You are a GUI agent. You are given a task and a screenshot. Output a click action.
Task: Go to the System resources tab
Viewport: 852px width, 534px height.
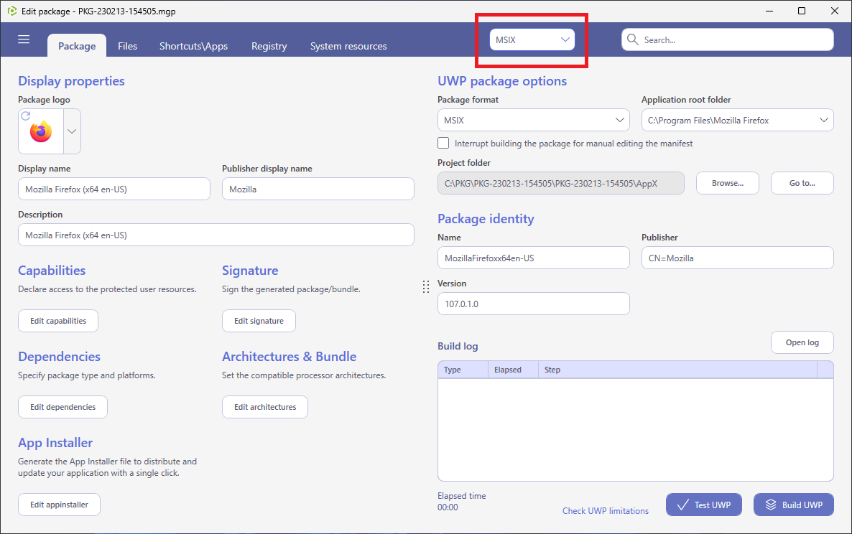pos(348,46)
